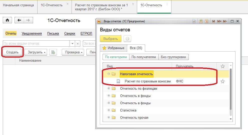
Task: Navigate back with the left arrow
Action: coord(19,20)
